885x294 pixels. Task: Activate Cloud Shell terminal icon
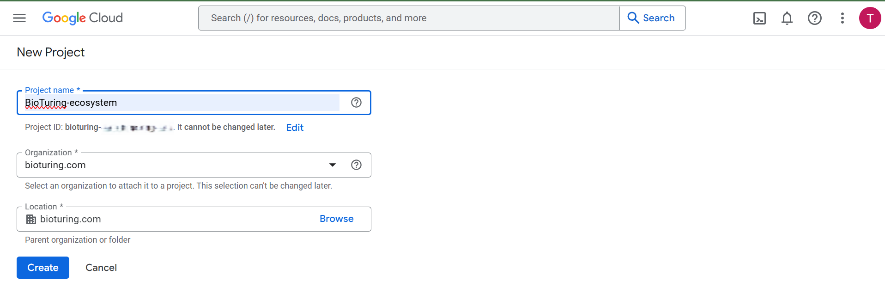759,18
